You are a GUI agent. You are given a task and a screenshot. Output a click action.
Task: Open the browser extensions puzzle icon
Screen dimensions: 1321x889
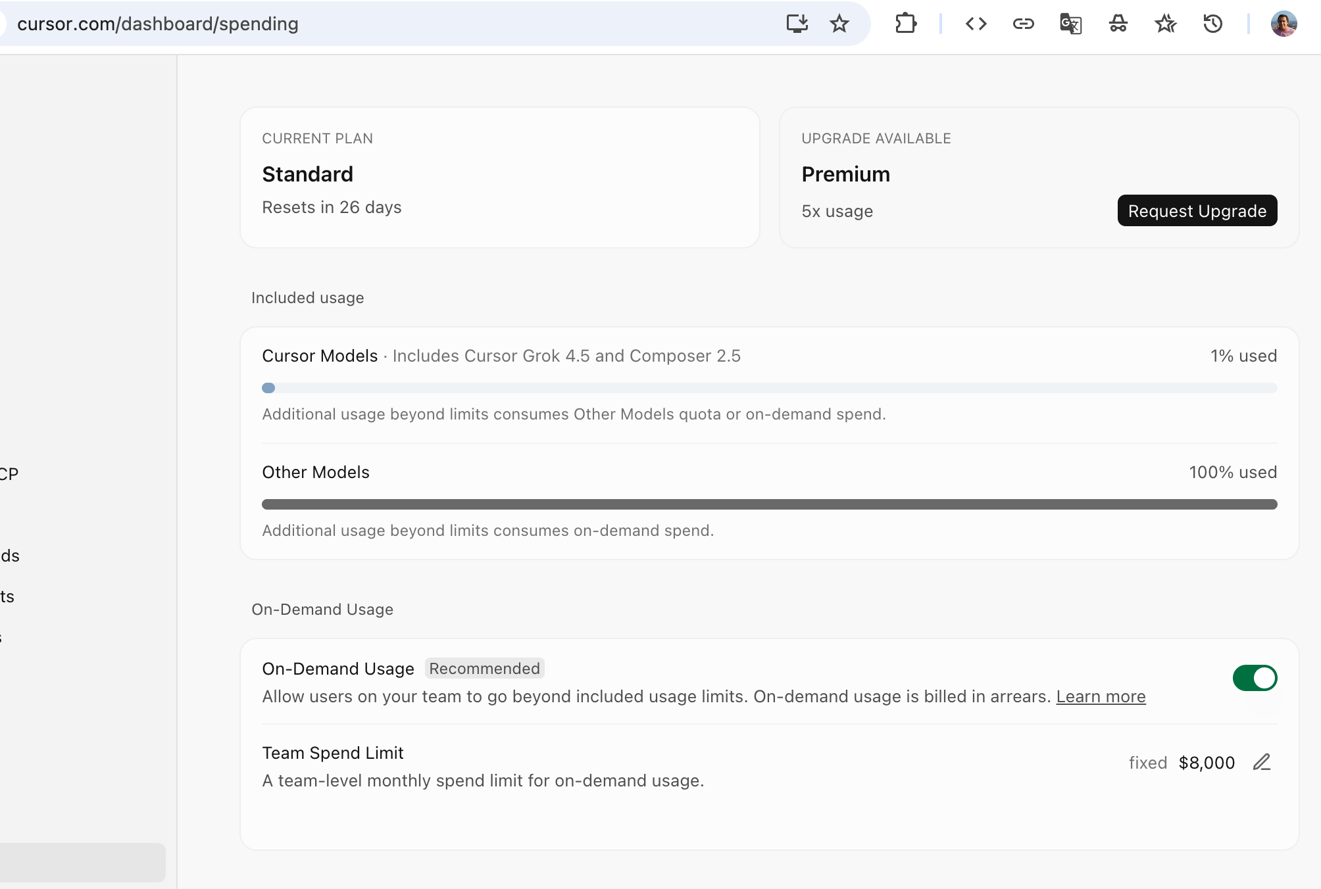pyautogui.click(x=906, y=24)
